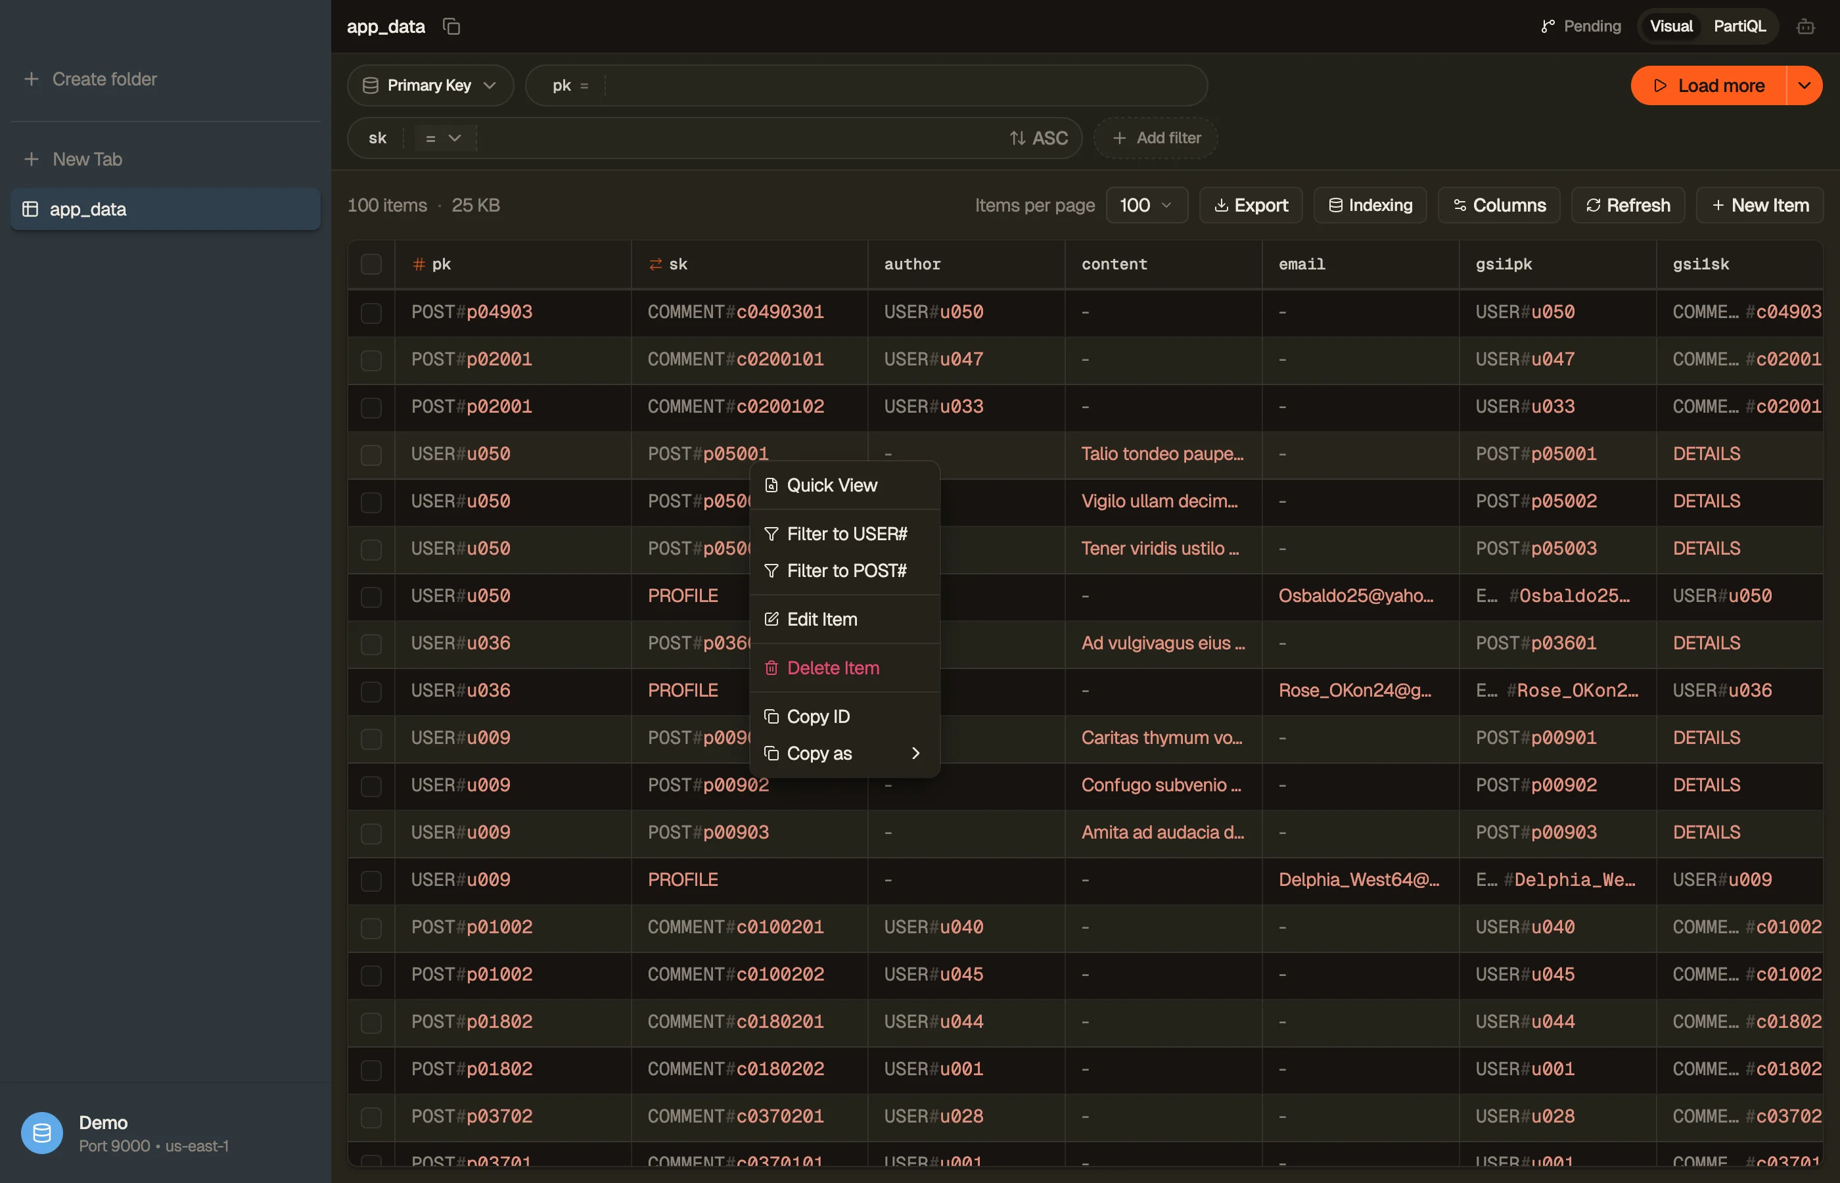Open the Pending changes branch icon

(x=1548, y=26)
